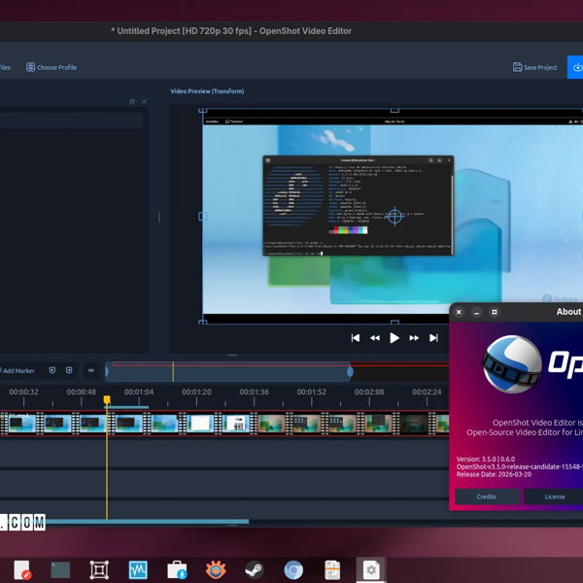Close the left docked panel

point(144,101)
